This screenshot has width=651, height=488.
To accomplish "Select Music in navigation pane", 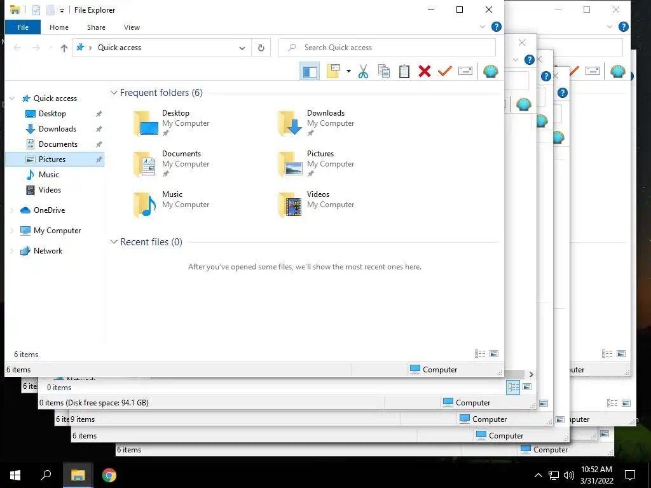I will [x=48, y=175].
